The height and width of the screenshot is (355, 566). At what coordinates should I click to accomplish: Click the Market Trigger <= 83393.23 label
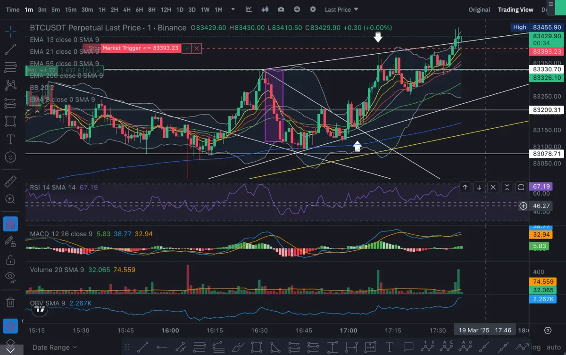tap(141, 48)
